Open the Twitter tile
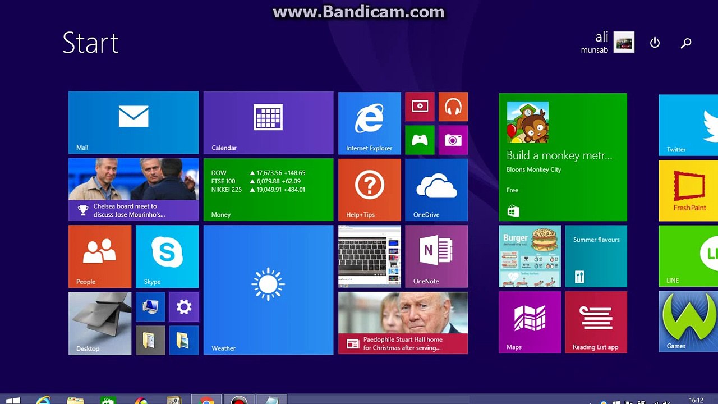 [x=688, y=125]
